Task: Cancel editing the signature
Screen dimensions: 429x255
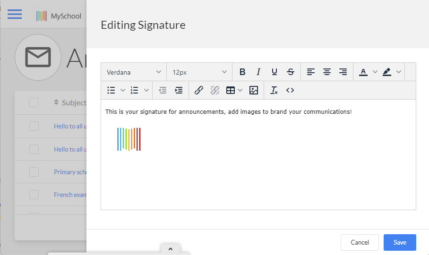Action: [360, 242]
